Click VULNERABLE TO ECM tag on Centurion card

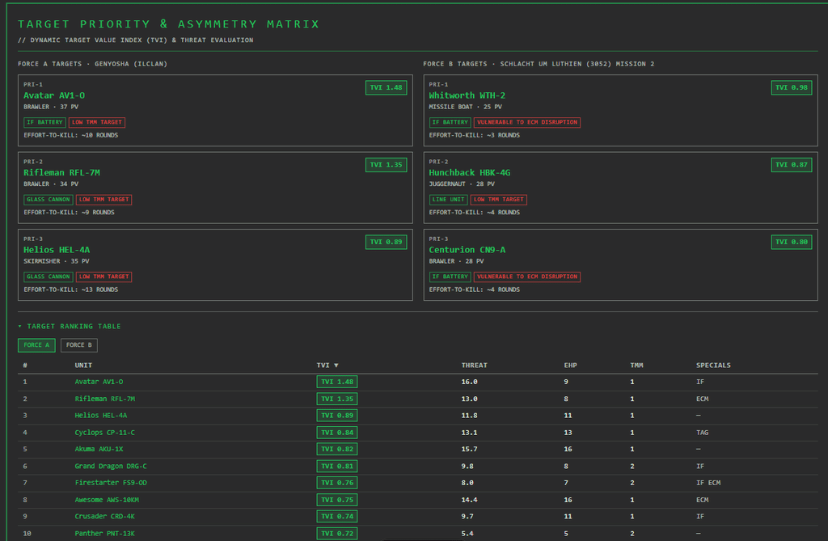[527, 277]
